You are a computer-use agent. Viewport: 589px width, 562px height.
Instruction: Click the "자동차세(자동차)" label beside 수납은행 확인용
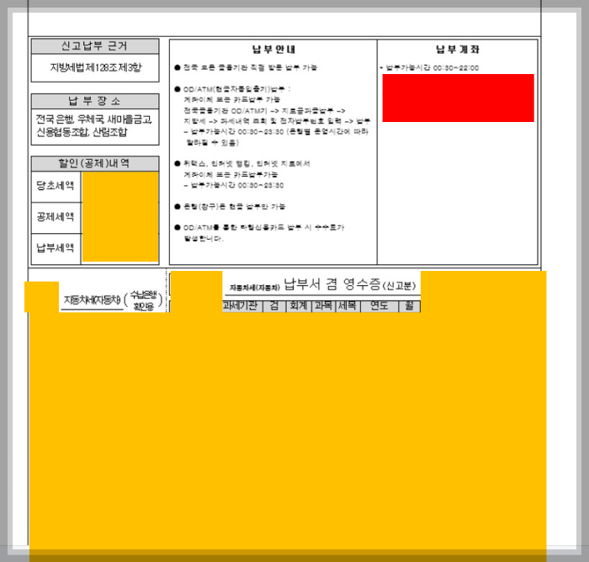coord(92,300)
